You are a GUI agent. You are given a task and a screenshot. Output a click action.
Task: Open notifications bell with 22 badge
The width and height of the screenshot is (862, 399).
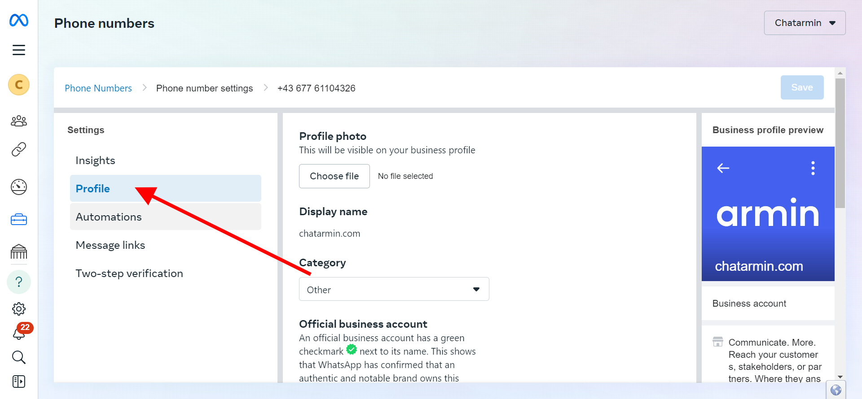point(20,333)
